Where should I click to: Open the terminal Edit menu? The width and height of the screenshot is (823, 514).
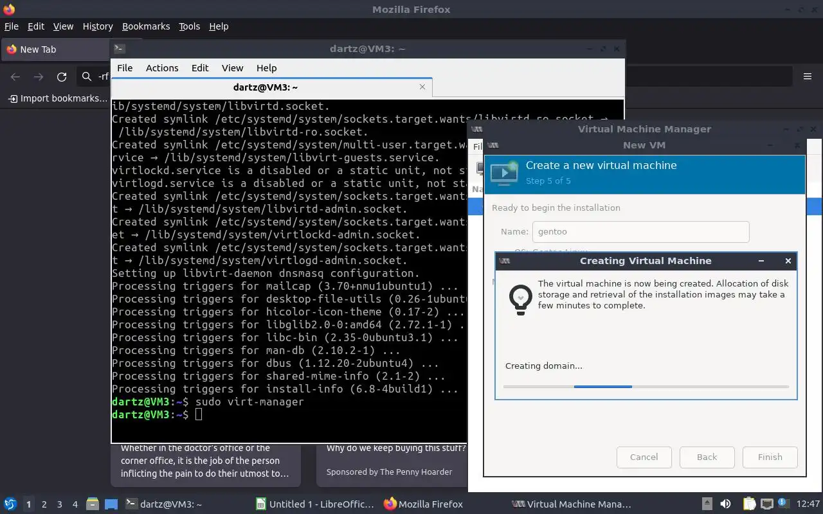pyautogui.click(x=200, y=68)
